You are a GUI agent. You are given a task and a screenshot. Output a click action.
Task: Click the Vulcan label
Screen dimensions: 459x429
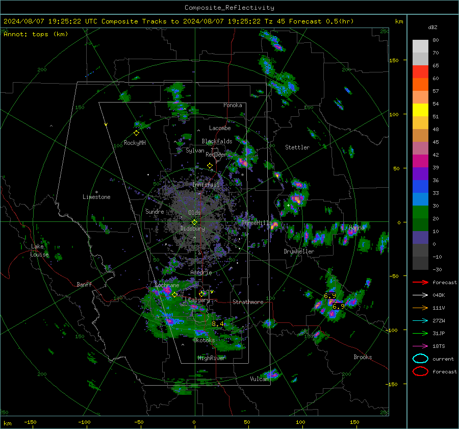pos(259,379)
